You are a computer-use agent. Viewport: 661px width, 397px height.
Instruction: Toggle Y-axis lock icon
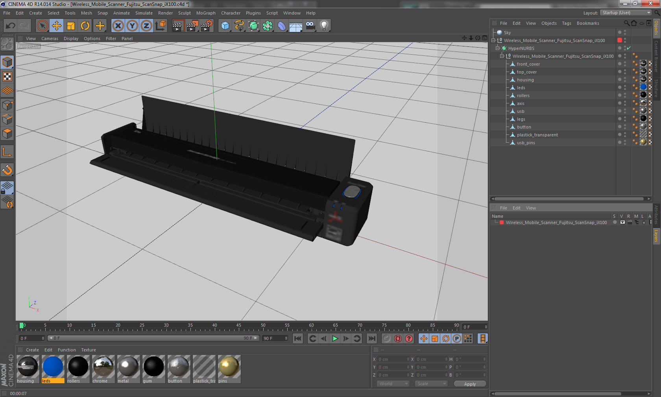132,26
